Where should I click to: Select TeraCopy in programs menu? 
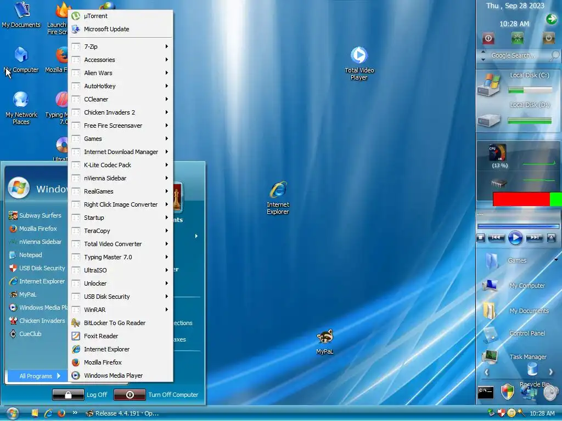(x=120, y=231)
